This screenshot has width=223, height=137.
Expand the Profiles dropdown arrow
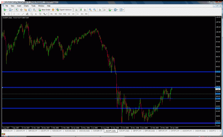12,10
